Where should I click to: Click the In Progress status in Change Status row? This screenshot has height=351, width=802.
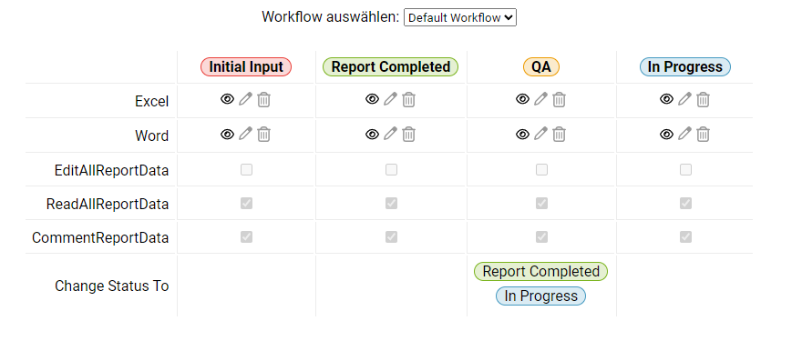540,296
